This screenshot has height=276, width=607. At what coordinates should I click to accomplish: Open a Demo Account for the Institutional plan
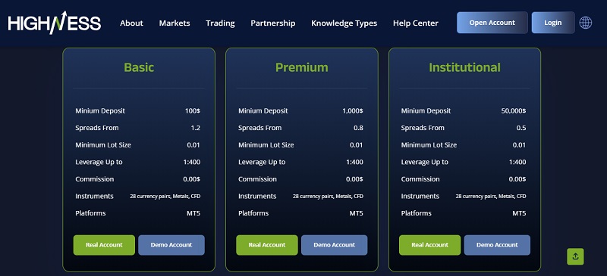pyautogui.click(x=498, y=245)
